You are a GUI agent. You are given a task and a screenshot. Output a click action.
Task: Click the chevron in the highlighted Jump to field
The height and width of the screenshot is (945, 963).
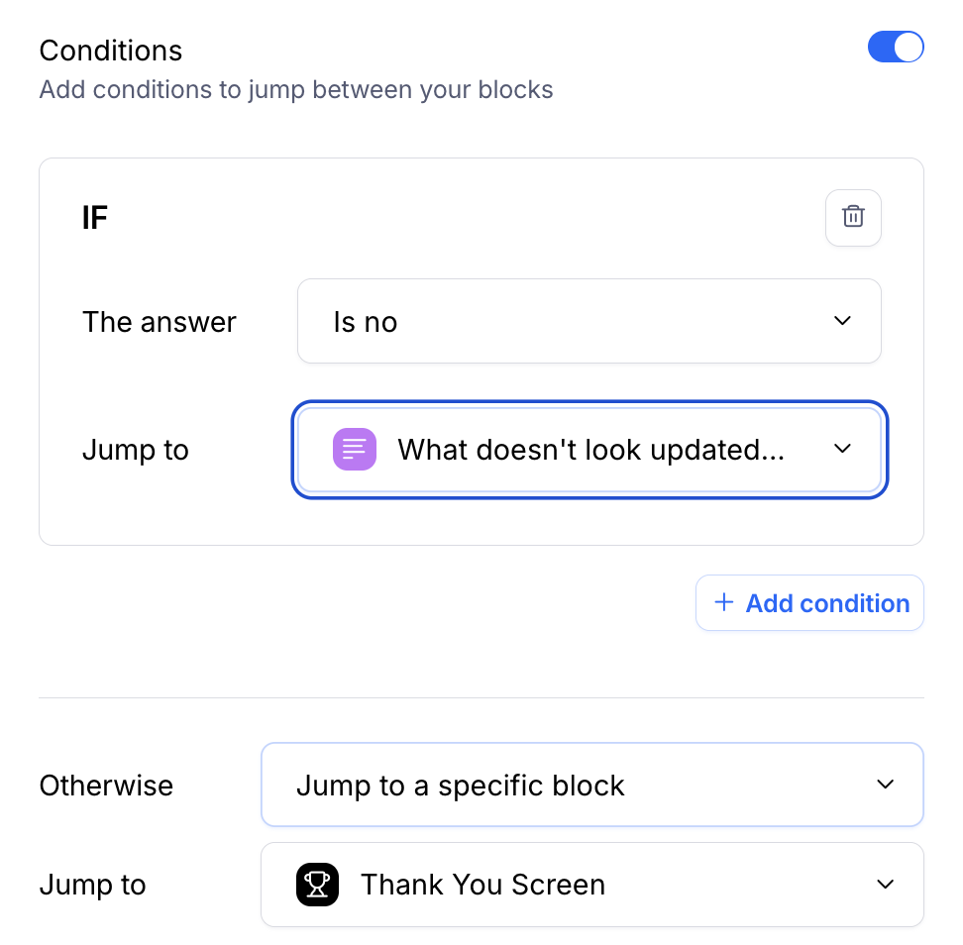842,449
